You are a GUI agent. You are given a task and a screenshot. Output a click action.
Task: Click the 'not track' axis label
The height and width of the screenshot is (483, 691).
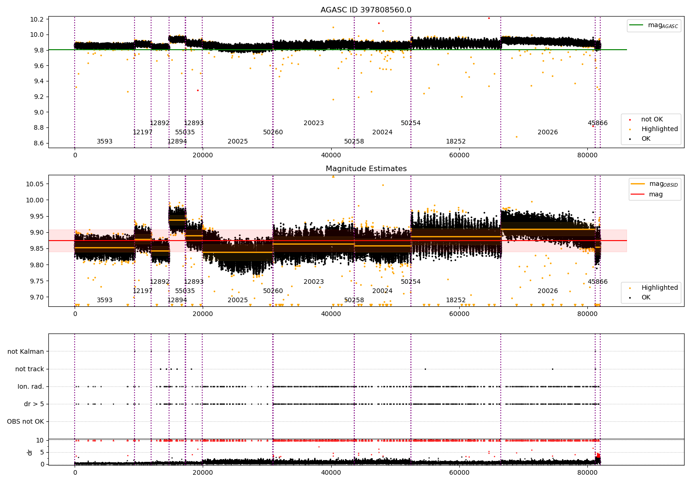[x=29, y=369]
